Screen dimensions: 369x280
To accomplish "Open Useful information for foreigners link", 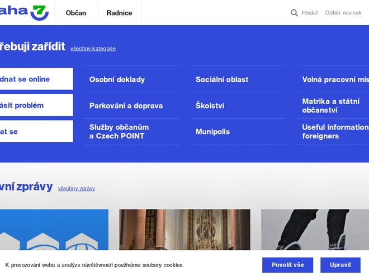I will click(x=334, y=132).
